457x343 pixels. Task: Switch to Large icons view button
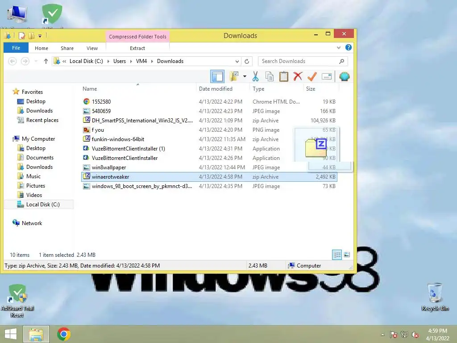pyautogui.click(x=347, y=255)
